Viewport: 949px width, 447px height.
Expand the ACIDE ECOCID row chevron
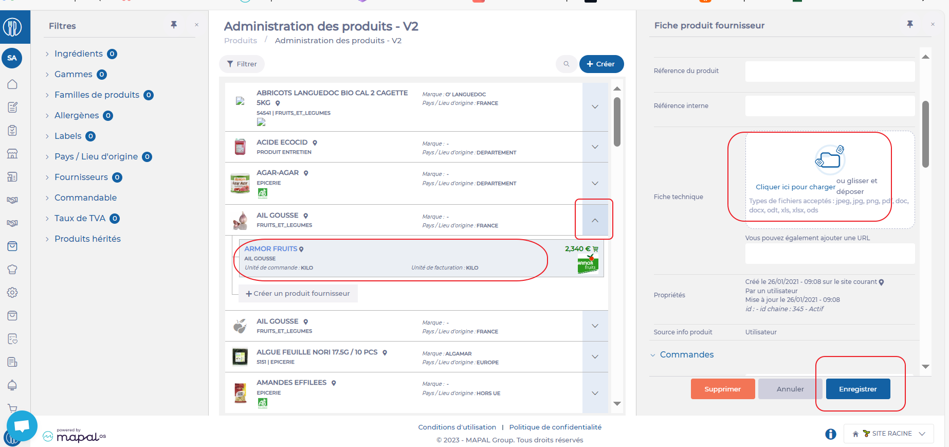pos(595,147)
